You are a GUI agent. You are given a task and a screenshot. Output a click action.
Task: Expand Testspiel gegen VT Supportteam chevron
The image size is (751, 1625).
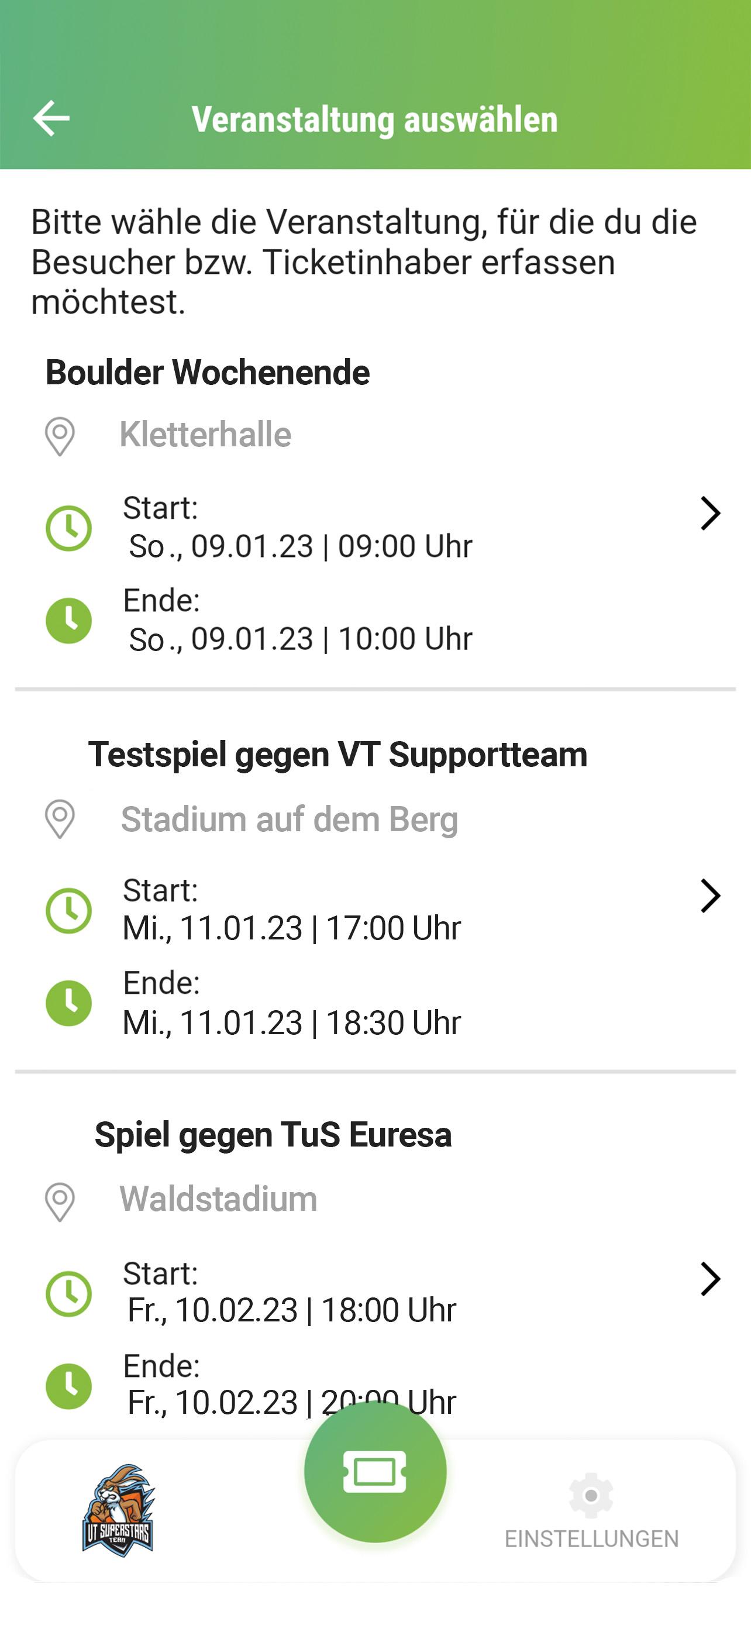point(710,896)
